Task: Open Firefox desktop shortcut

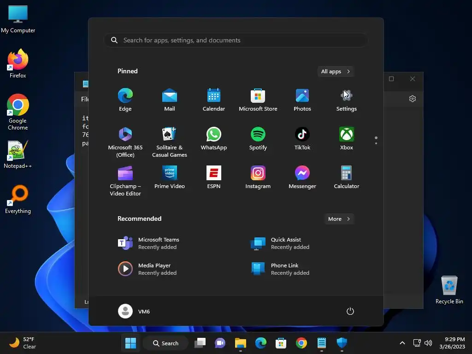Action: [x=18, y=64]
